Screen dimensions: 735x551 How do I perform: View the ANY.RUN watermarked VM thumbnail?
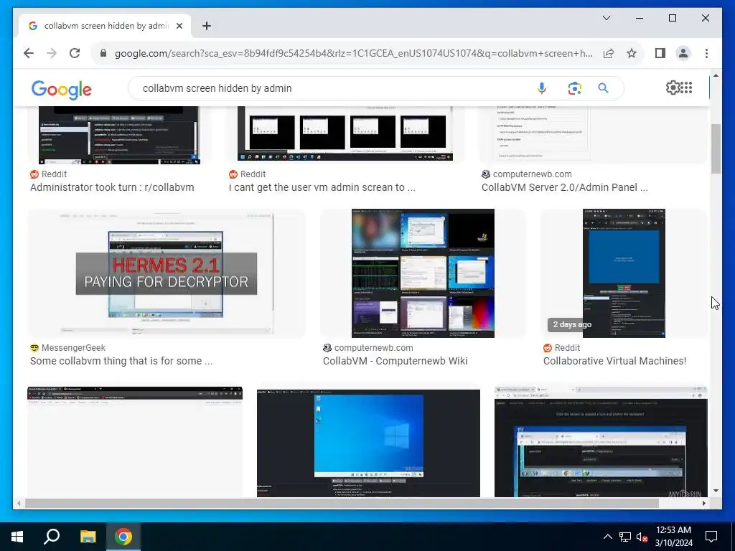[x=601, y=442]
